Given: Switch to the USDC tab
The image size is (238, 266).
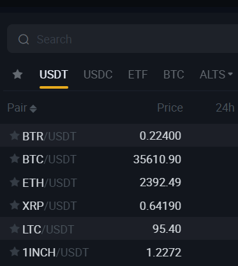Looking at the screenshot, I should coord(98,75).
